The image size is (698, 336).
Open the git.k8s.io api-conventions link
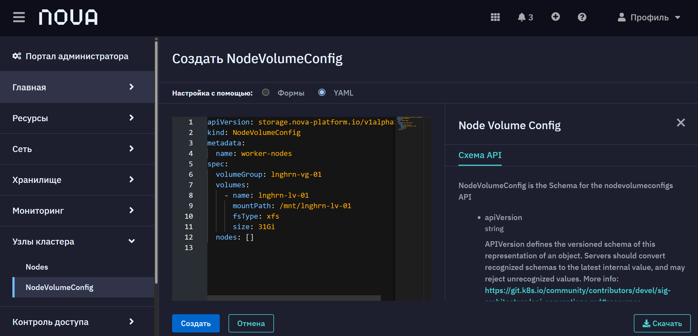tap(577, 290)
